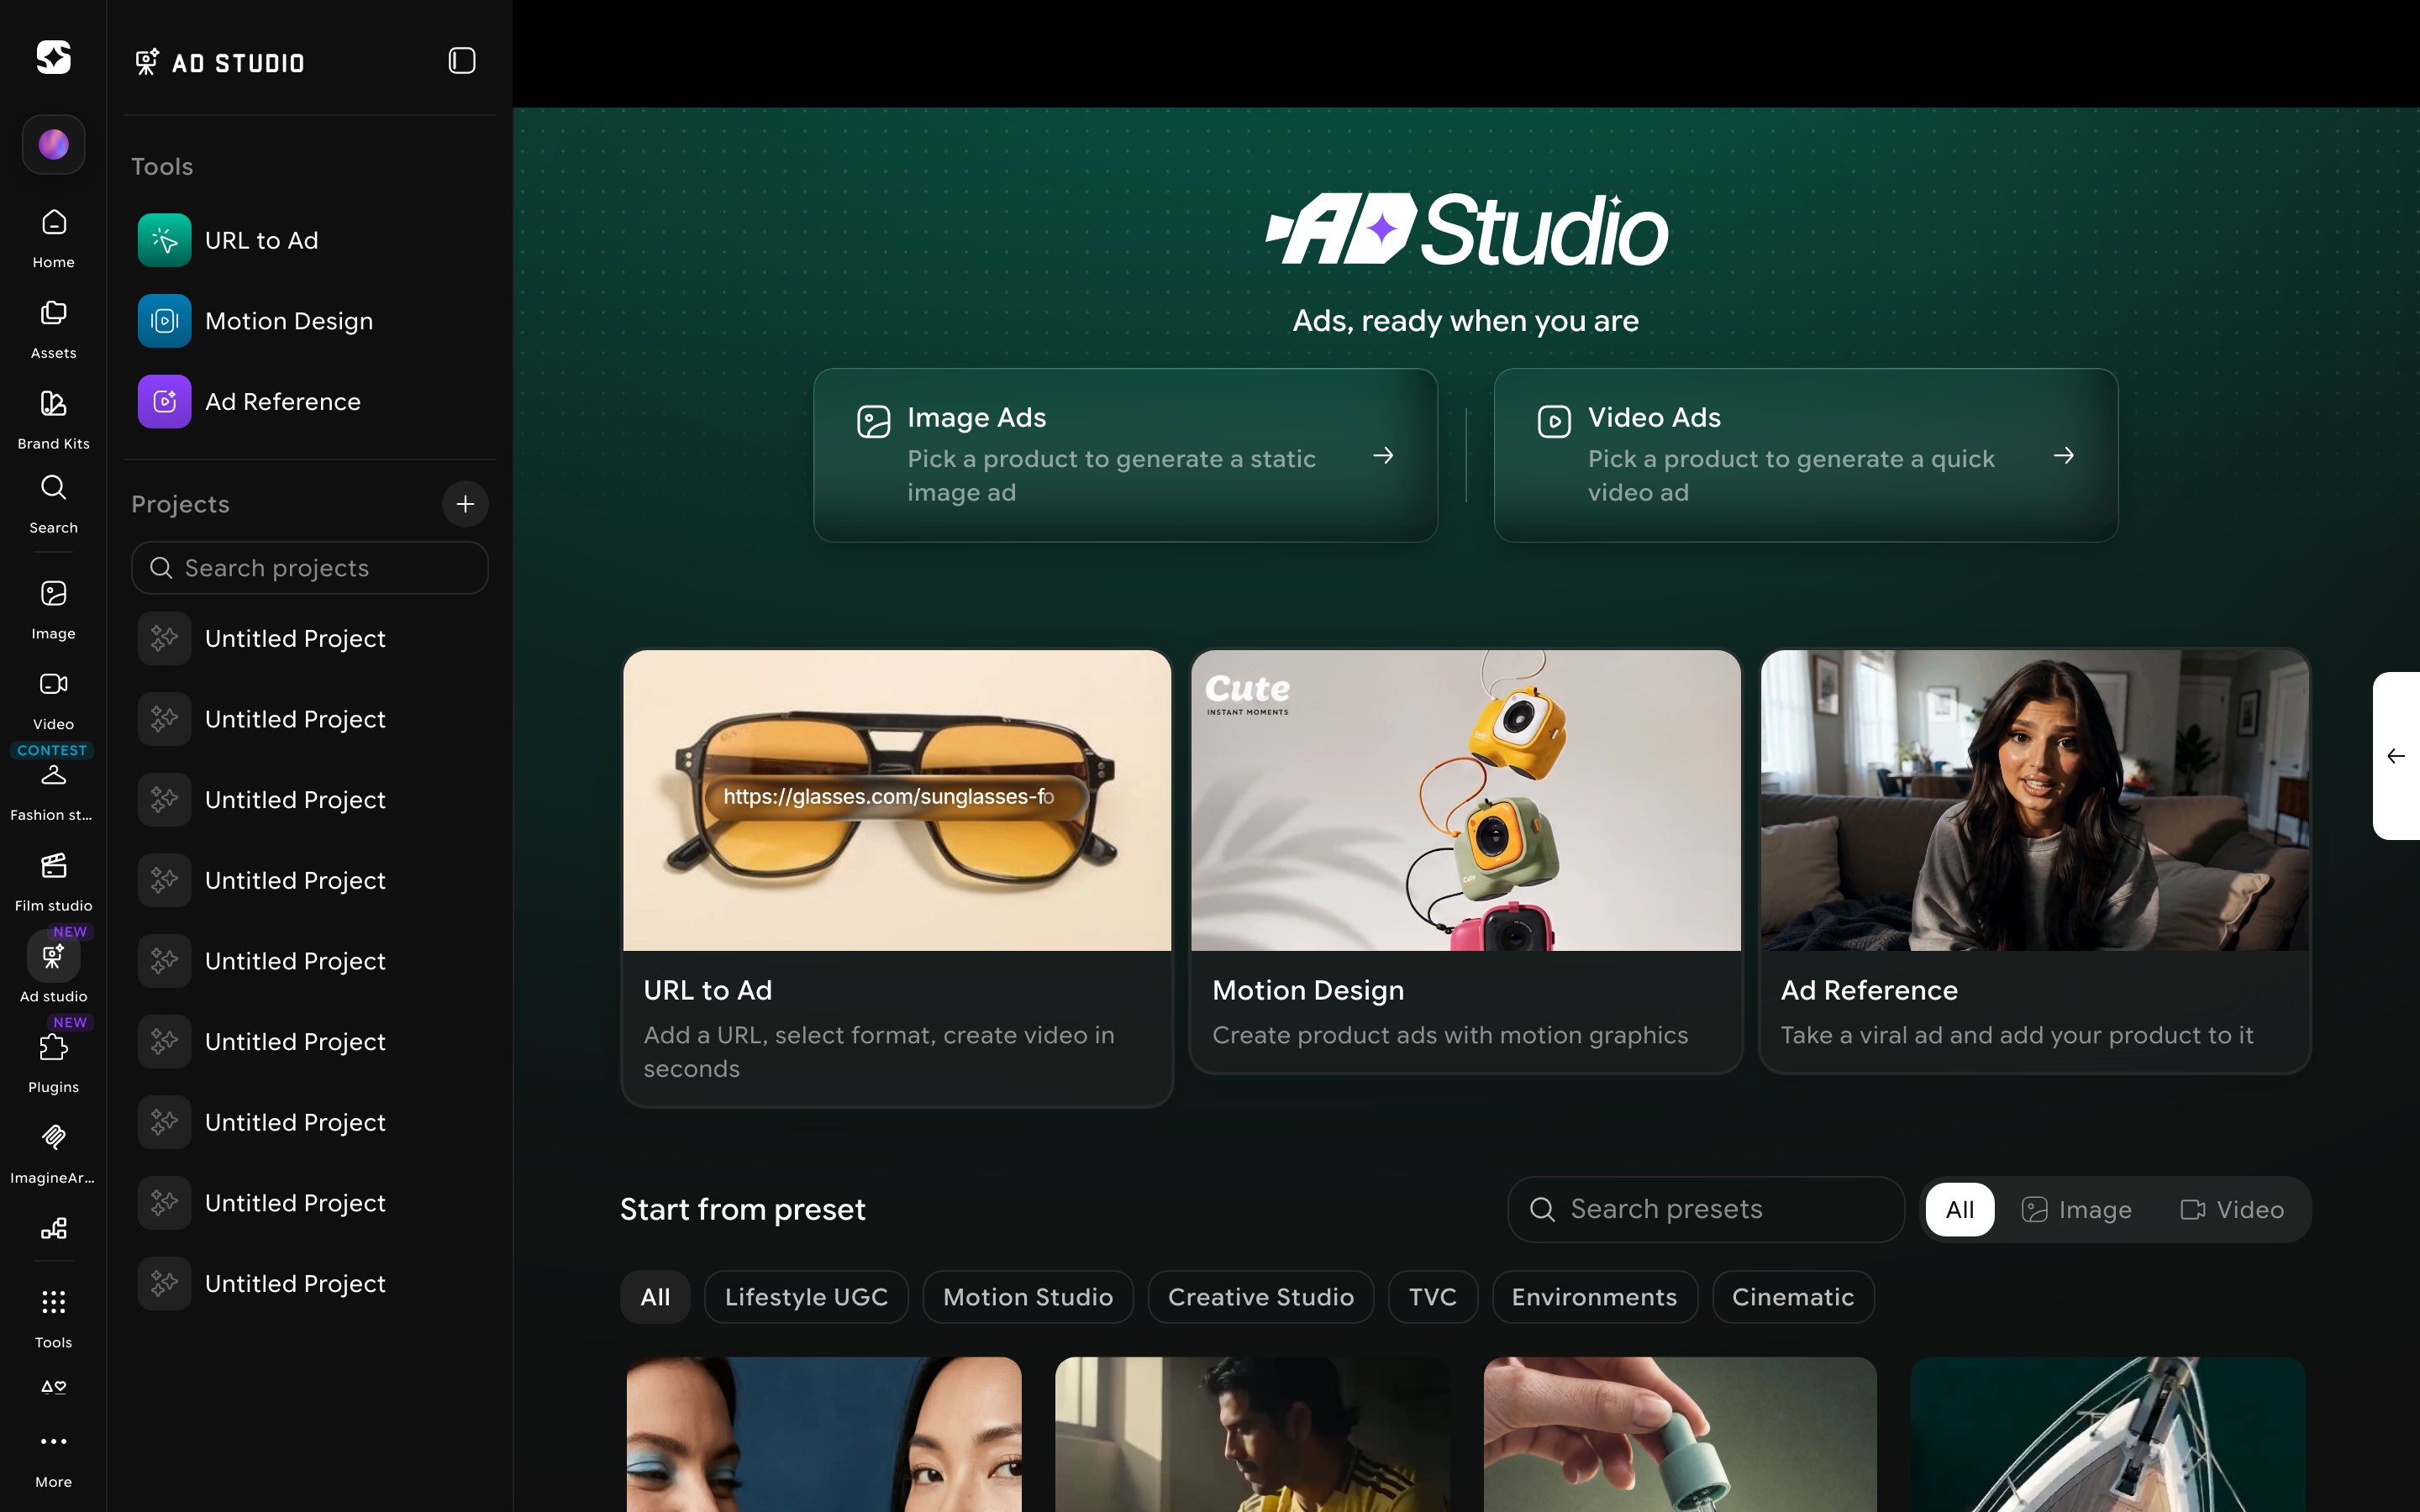Screen dimensions: 2420x1512
Task: Select Lifestyle UGC category chip
Action: tap(806, 1297)
